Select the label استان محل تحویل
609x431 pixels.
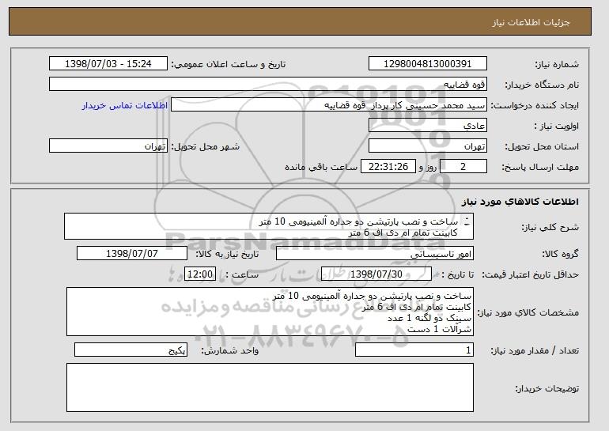(542, 146)
